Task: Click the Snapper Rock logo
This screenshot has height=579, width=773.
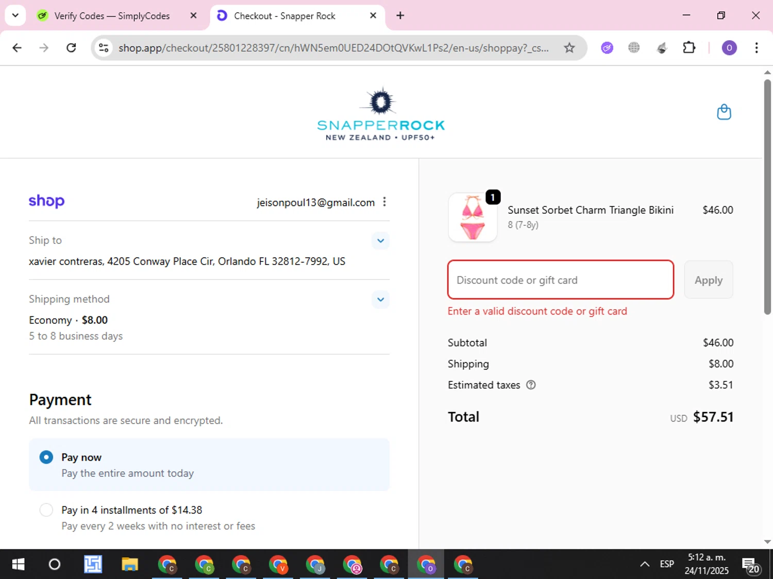Action: [381, 114]
